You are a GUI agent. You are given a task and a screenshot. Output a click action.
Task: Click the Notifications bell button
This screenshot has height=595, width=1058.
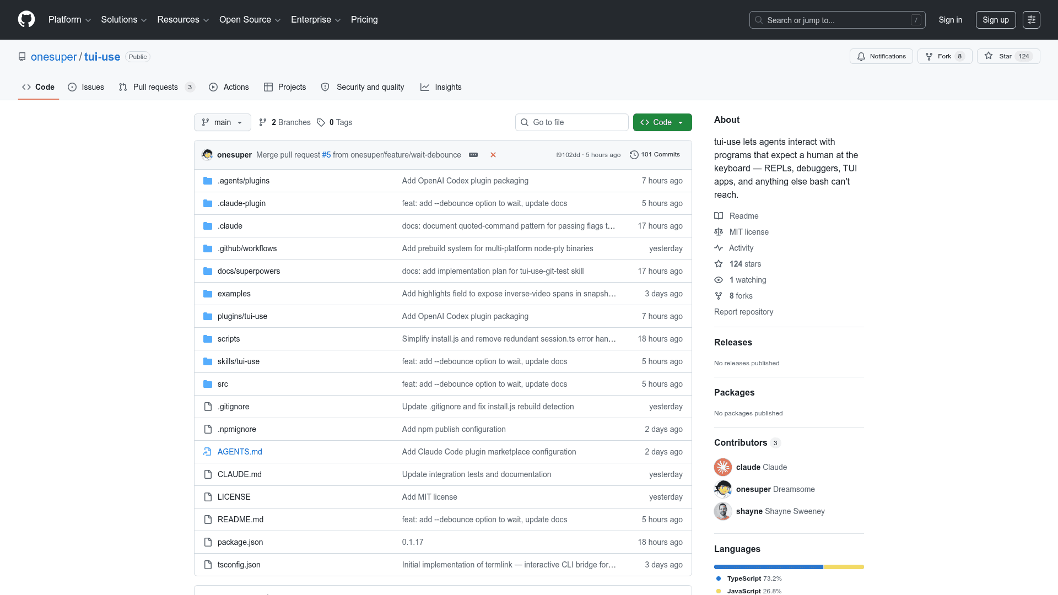tap(881, 56)
